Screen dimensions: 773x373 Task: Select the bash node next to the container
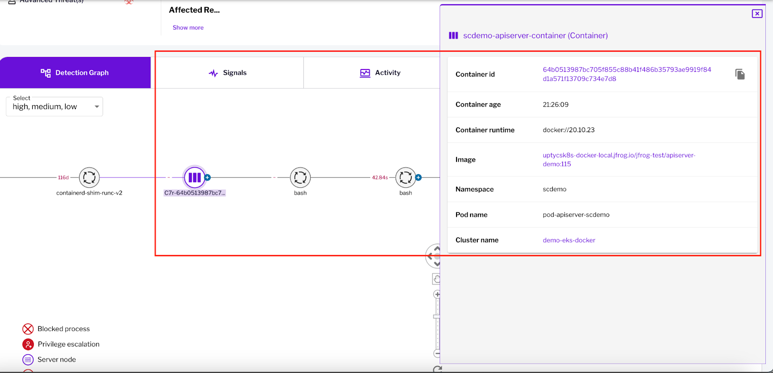300,178
